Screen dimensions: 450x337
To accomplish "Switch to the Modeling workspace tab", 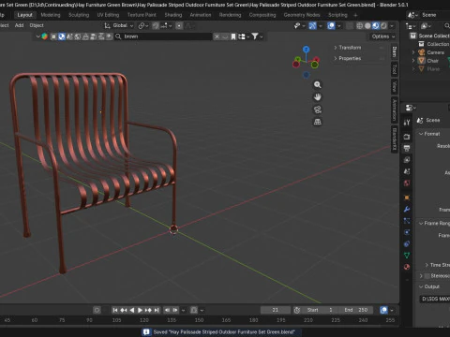I will 51,15.
